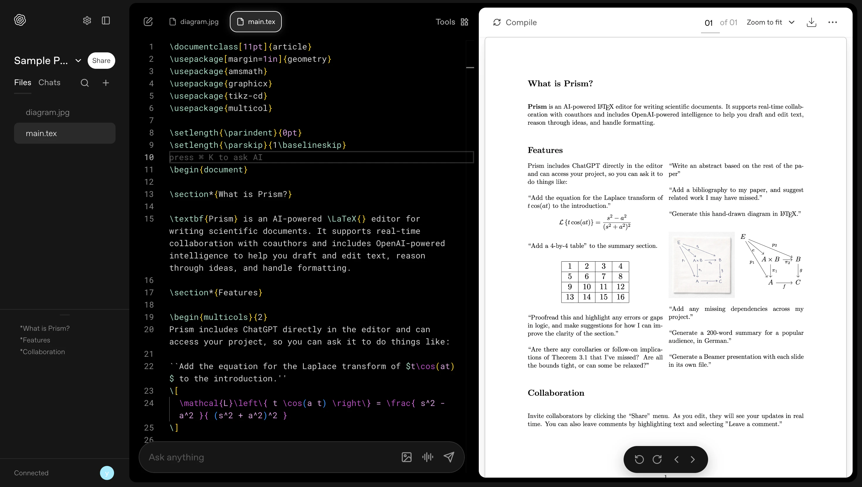
Task: Open the Zoom to fit dropdown
Action: pyautogui.click(x=771, y=23)
